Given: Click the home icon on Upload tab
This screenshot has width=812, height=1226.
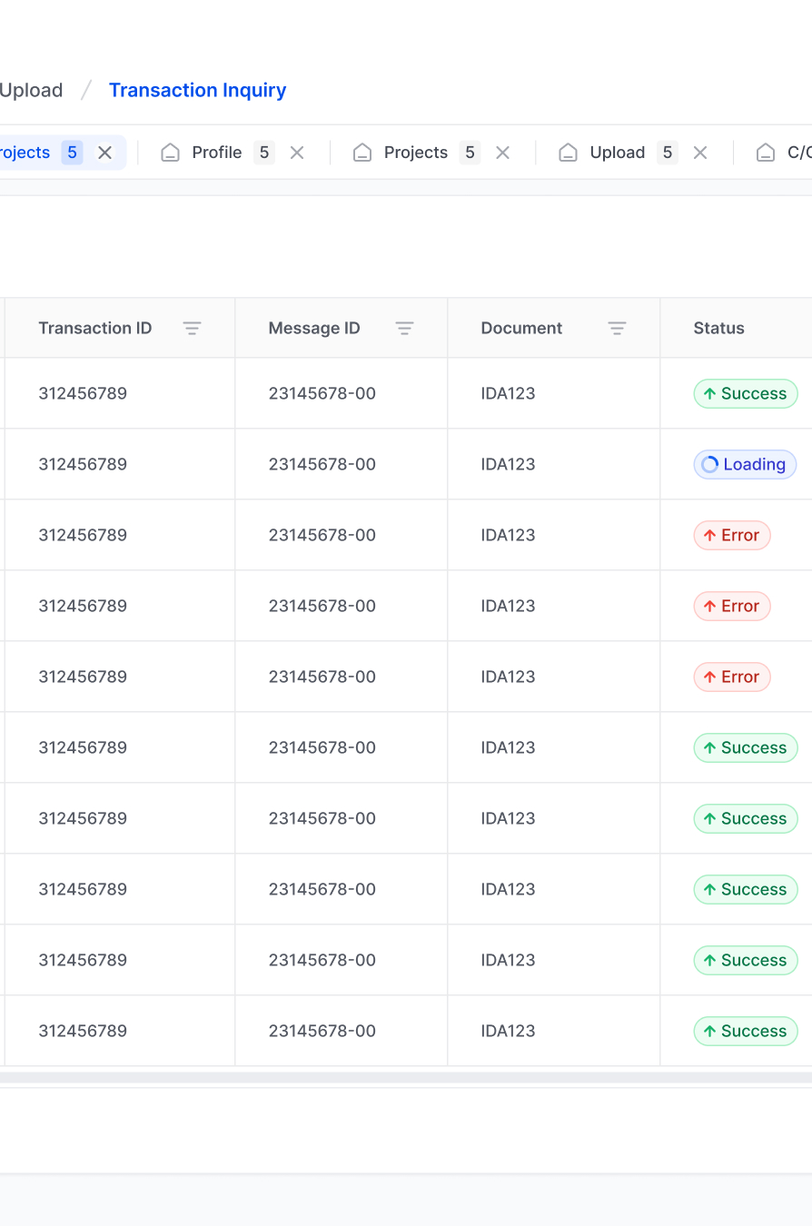Looking at the screenshot, I should click(568, 153).
